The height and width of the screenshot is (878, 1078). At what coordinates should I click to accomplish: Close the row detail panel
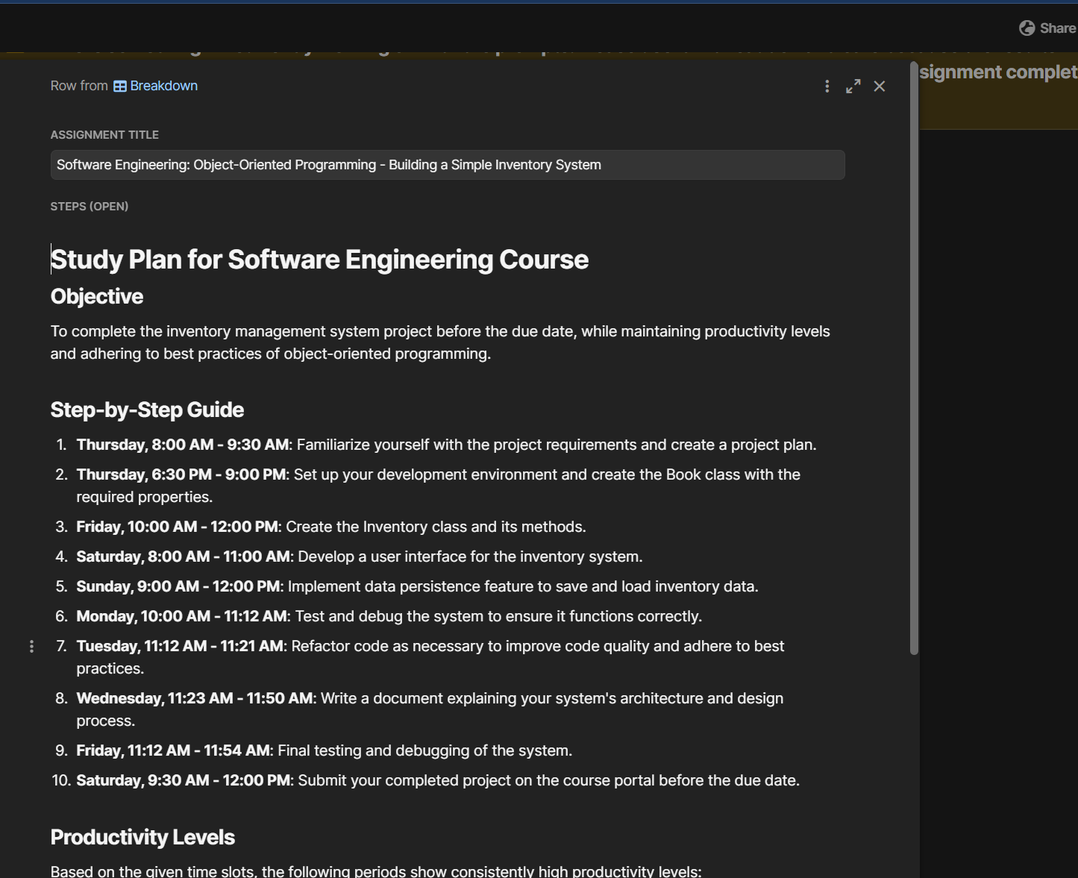[x=880, y=87]
